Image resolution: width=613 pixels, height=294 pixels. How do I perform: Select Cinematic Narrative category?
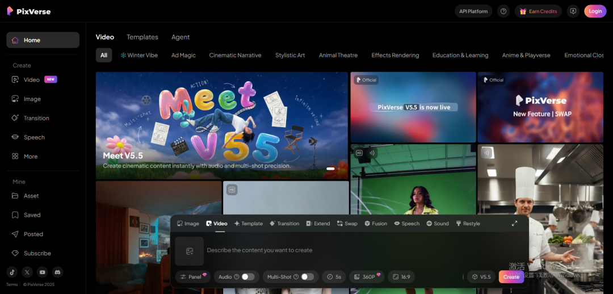pos(235,55)
